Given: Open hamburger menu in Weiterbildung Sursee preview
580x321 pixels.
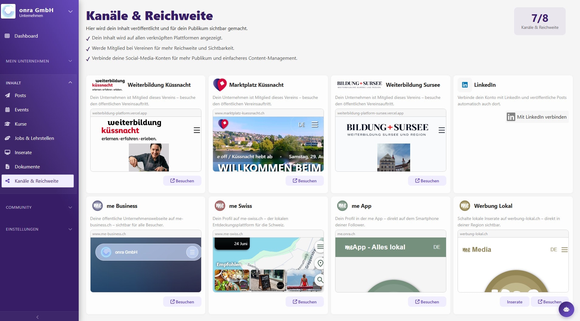Looking at the screenshot, I should click(442, 130).
